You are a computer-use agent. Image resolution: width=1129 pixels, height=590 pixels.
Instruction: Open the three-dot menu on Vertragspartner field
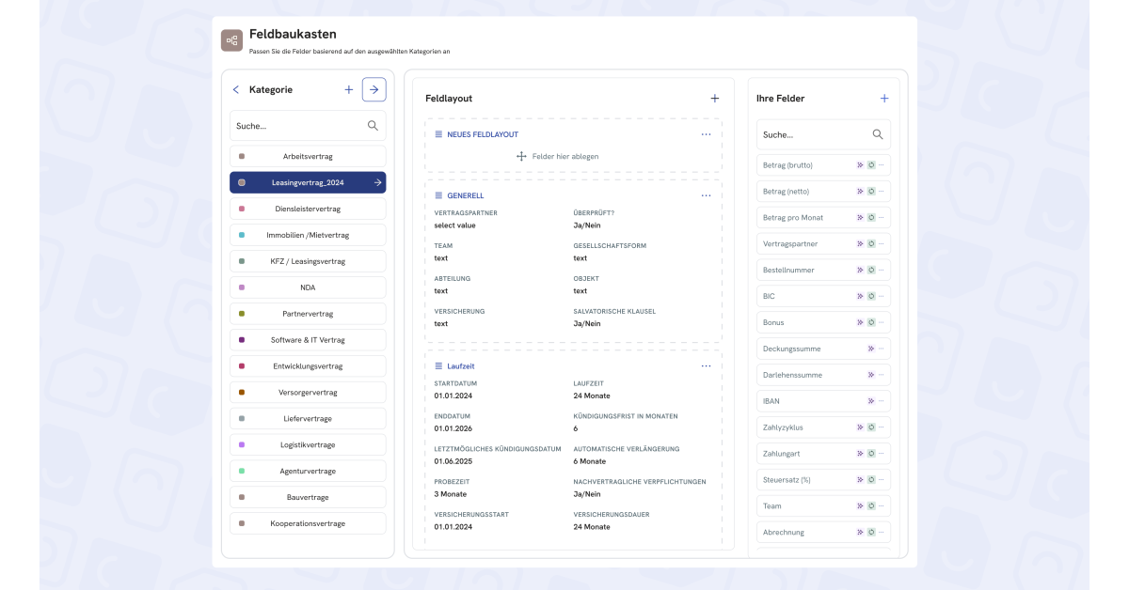point(882,243)
